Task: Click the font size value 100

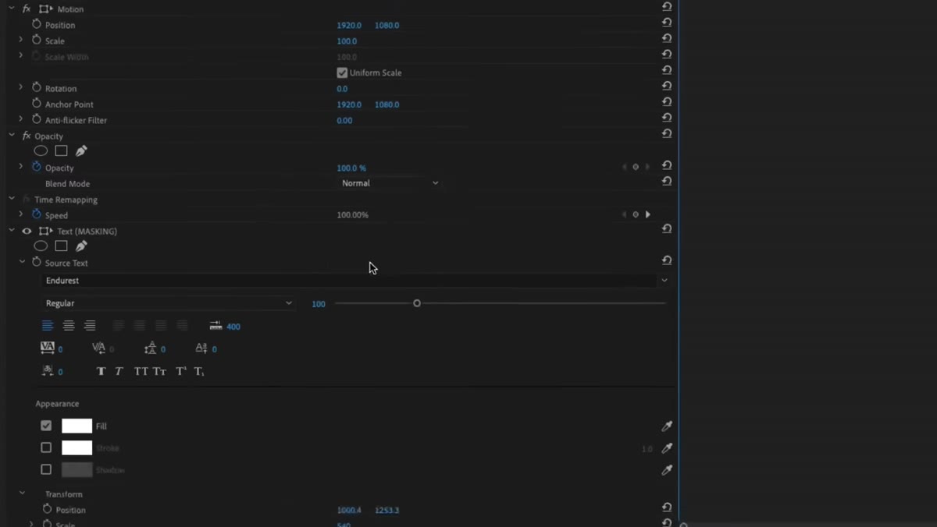Action: tap(319, 304)
